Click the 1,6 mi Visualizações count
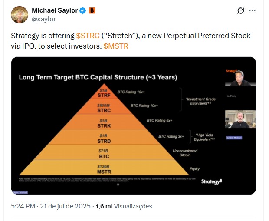The image size is (269, 221). [x=124, y=206]
